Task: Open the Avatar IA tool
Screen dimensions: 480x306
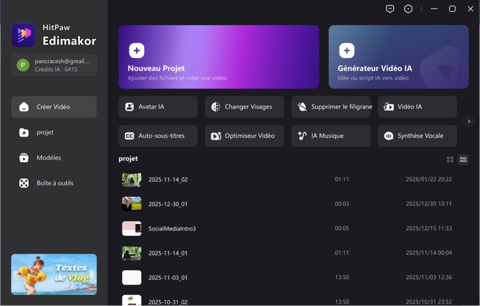Action: click(x=158, y=107)
